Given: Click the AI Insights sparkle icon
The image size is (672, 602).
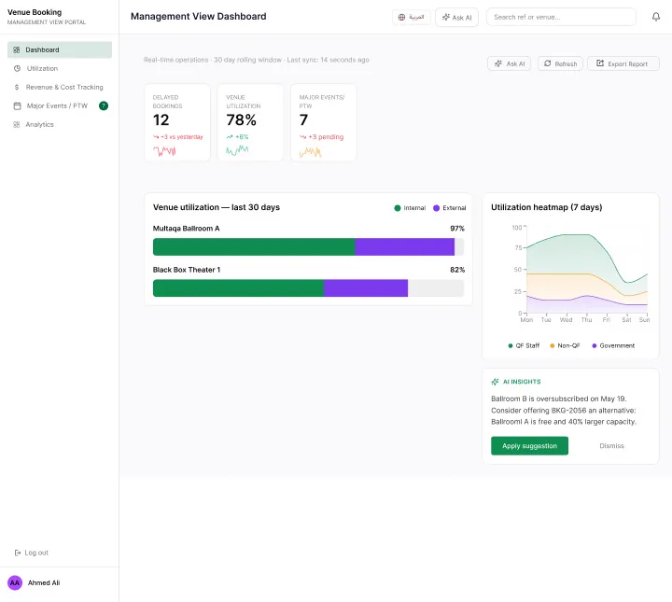Looking at the screenshot, I should [x=495, y=382].
